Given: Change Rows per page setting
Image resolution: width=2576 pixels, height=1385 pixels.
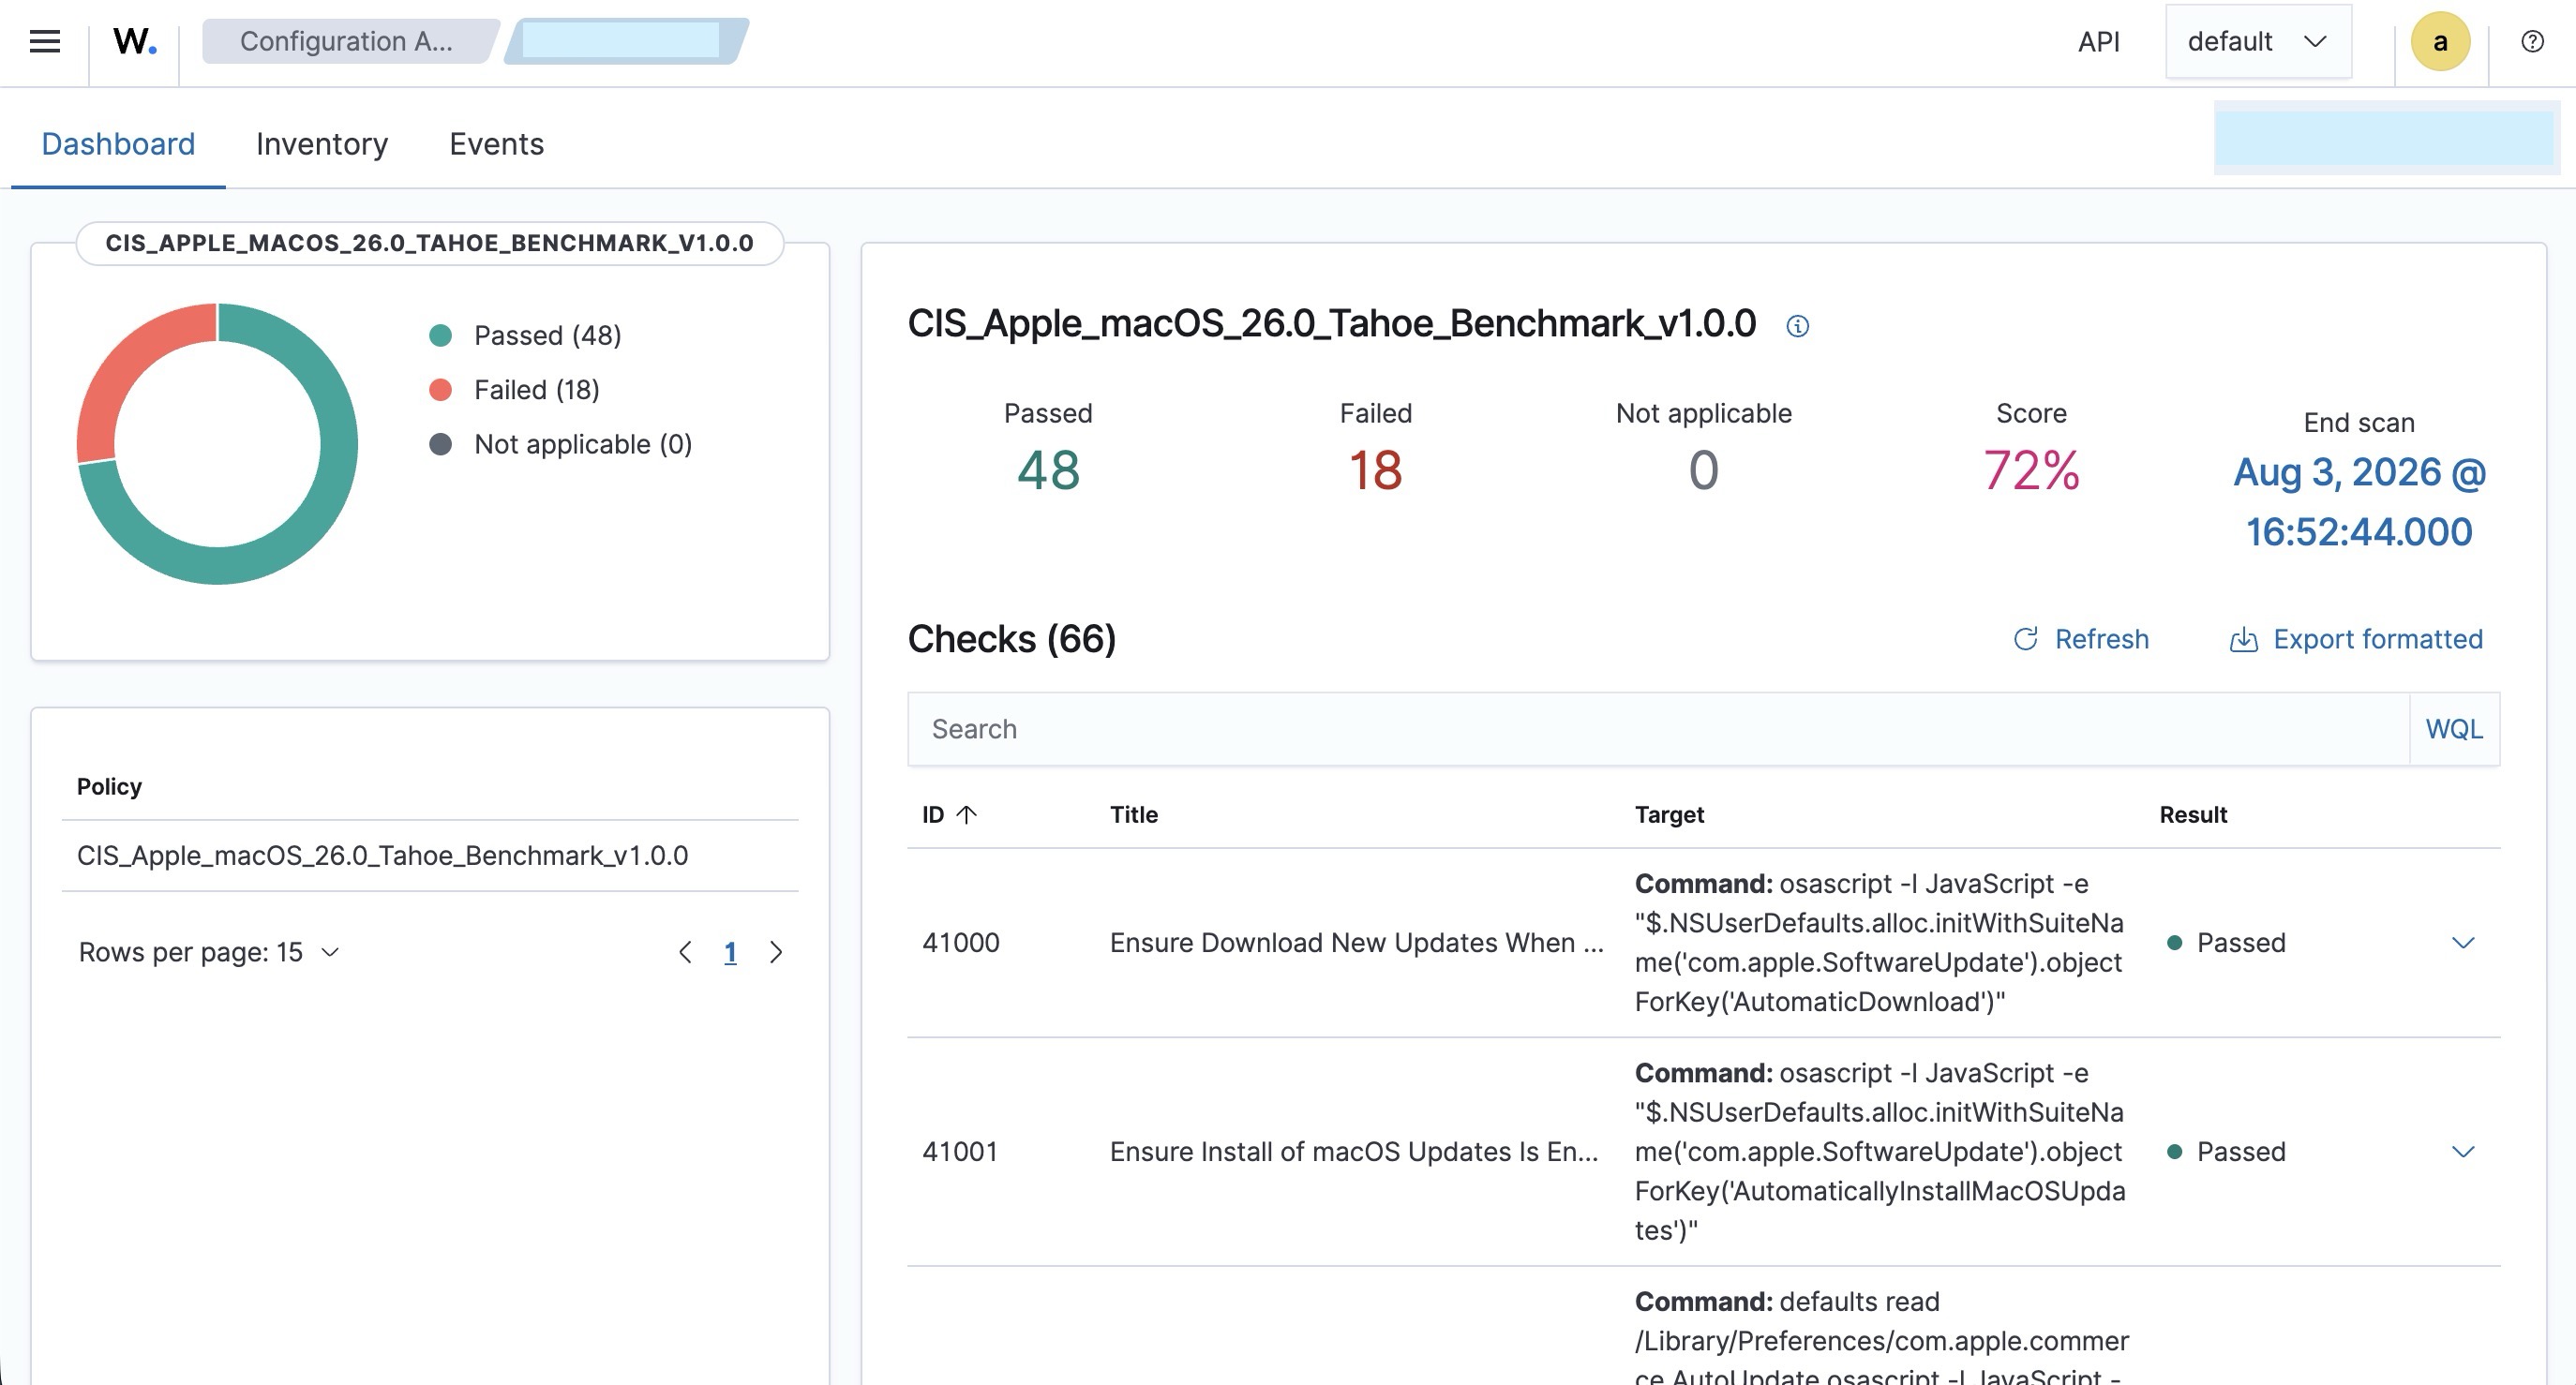Looking at the screenshot, I should pyautogui.click(x=209, y=952).
